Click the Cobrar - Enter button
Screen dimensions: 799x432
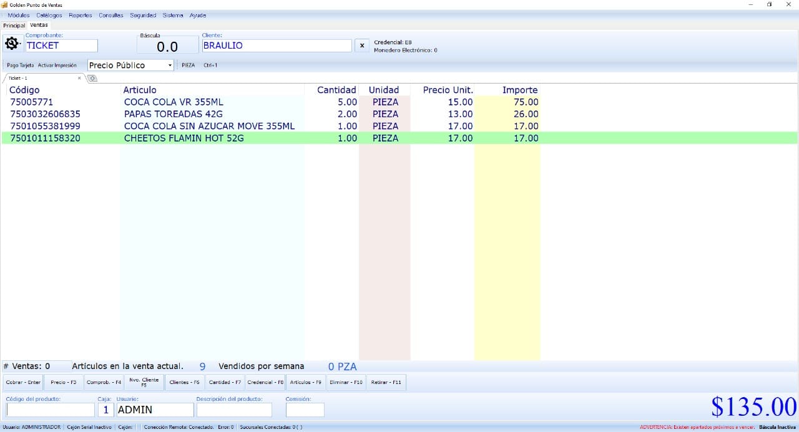point(23,382)
